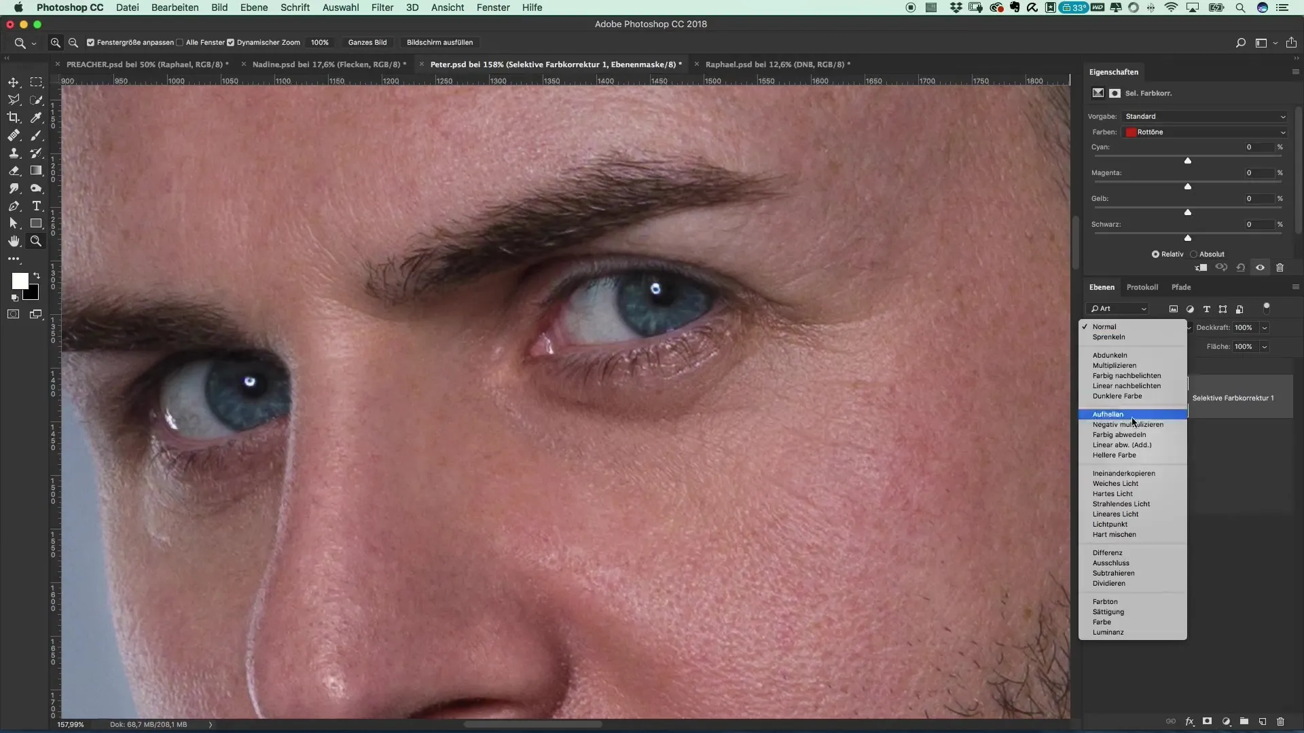Select the Gradient tool
This screenshot has height=733, width=1304.
[x=37, y=170]
